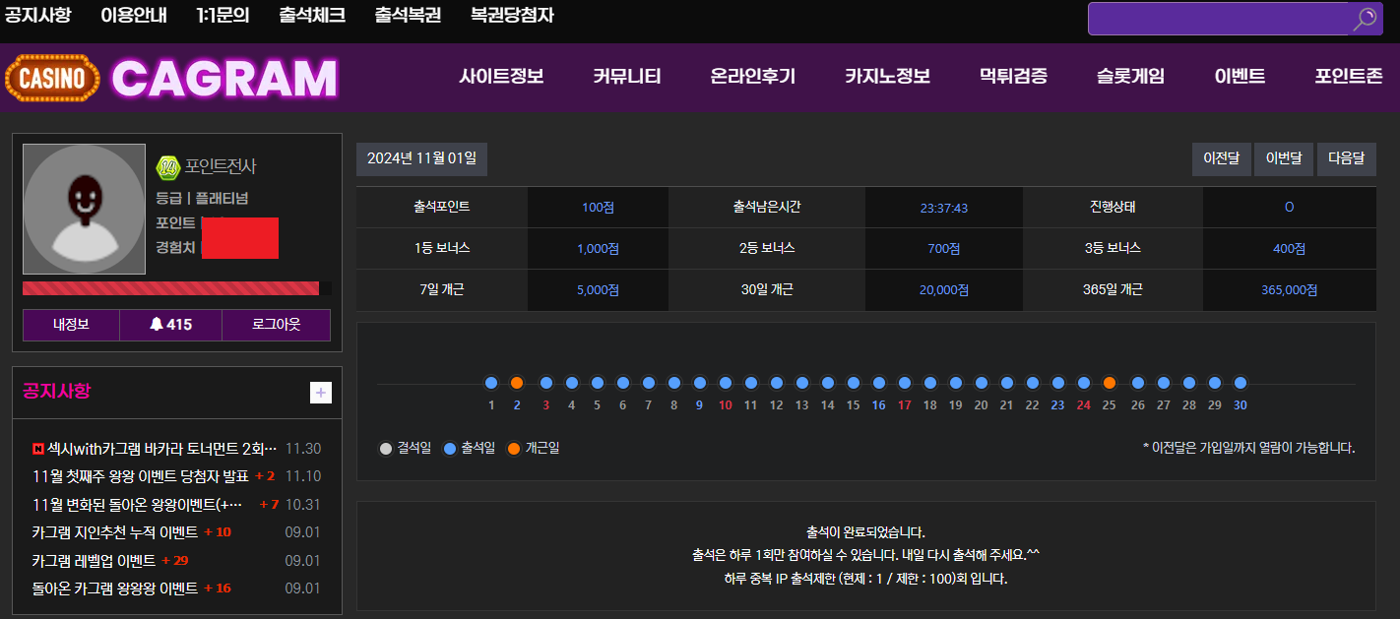This screenshot has height=619, width=1400.
Task: Click the blue attendance dot for day 30
Action: click(1241, 383)
